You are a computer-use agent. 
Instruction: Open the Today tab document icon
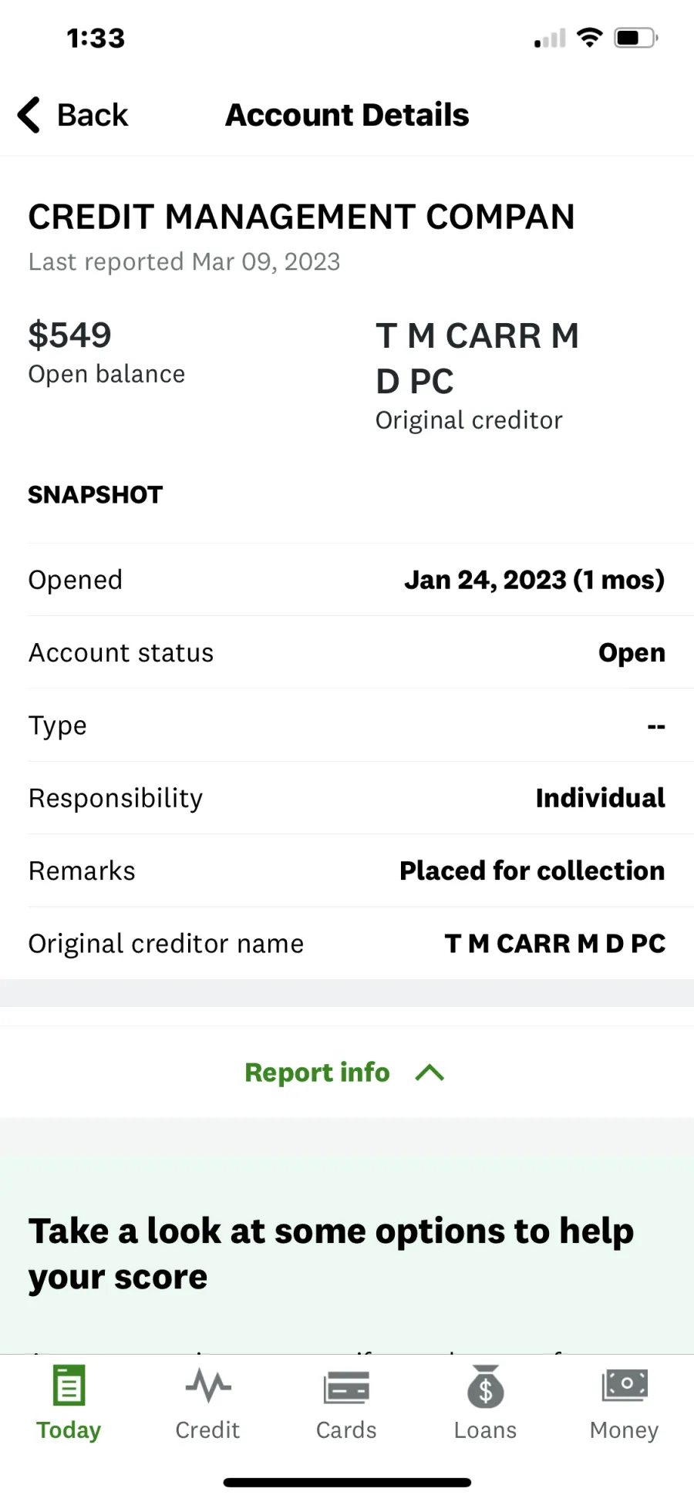(x=69, y=1386)
